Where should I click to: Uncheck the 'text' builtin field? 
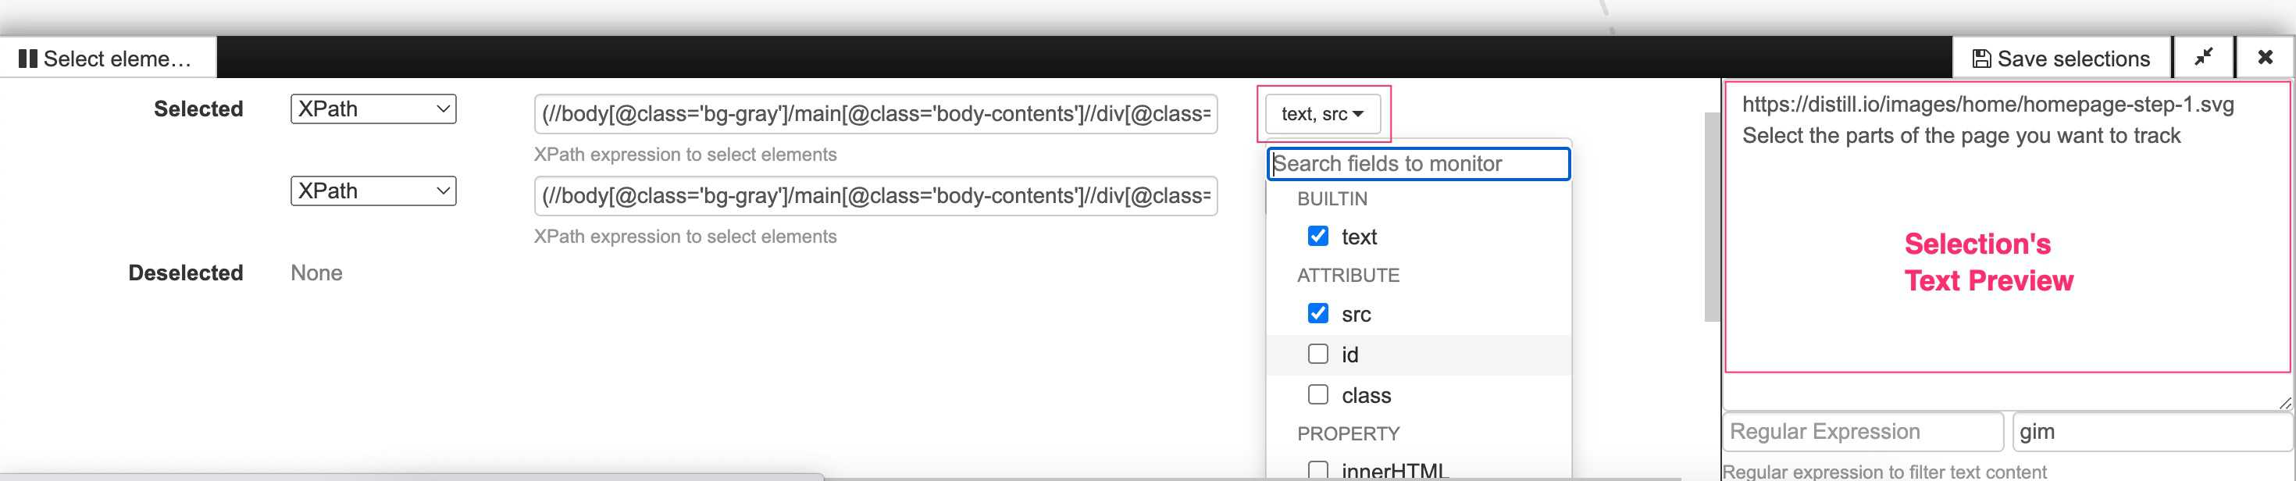[1317, 235]
